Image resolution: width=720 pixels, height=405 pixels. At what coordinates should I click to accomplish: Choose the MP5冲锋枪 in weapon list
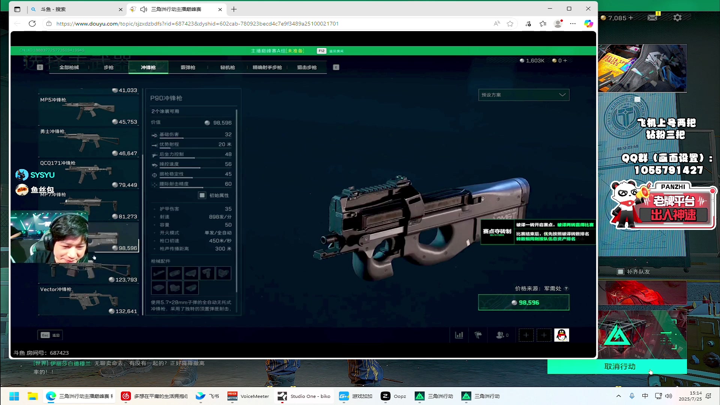pyautogui.click(x=88, y=111)
